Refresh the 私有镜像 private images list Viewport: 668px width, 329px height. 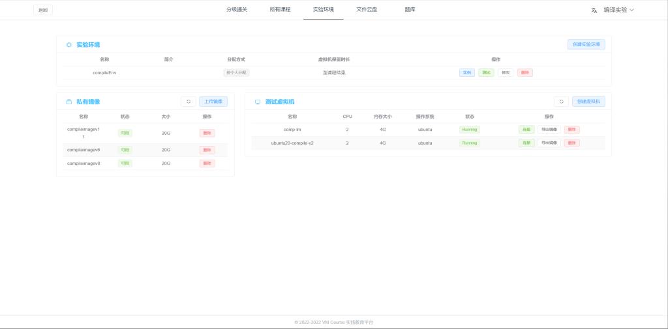pyautogui.click(x=188, y=102)
